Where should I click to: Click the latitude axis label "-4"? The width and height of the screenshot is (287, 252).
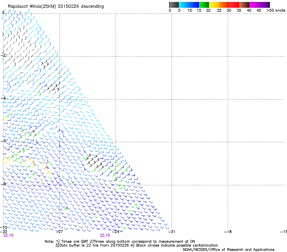[3, 98]
